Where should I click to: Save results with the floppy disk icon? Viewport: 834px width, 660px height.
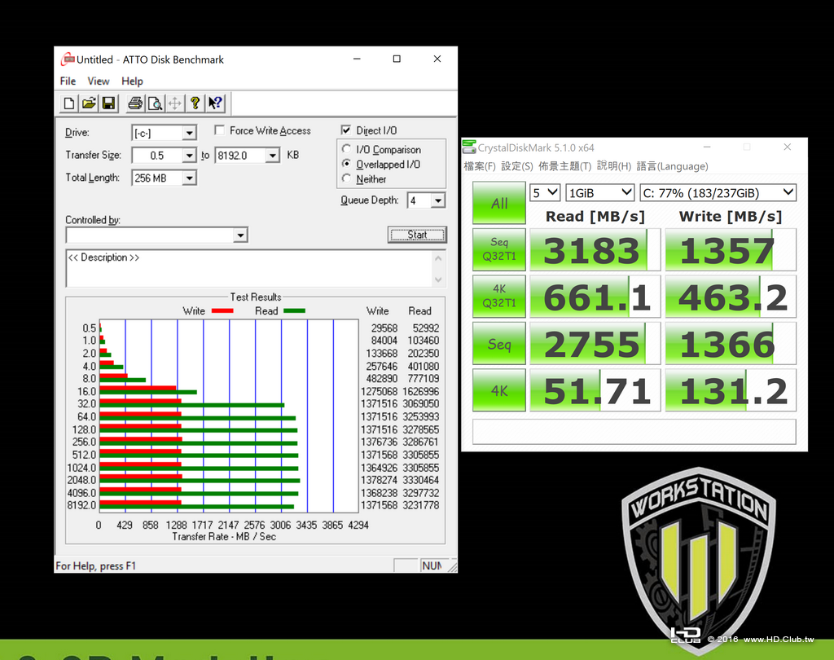(x=108, y=103)
